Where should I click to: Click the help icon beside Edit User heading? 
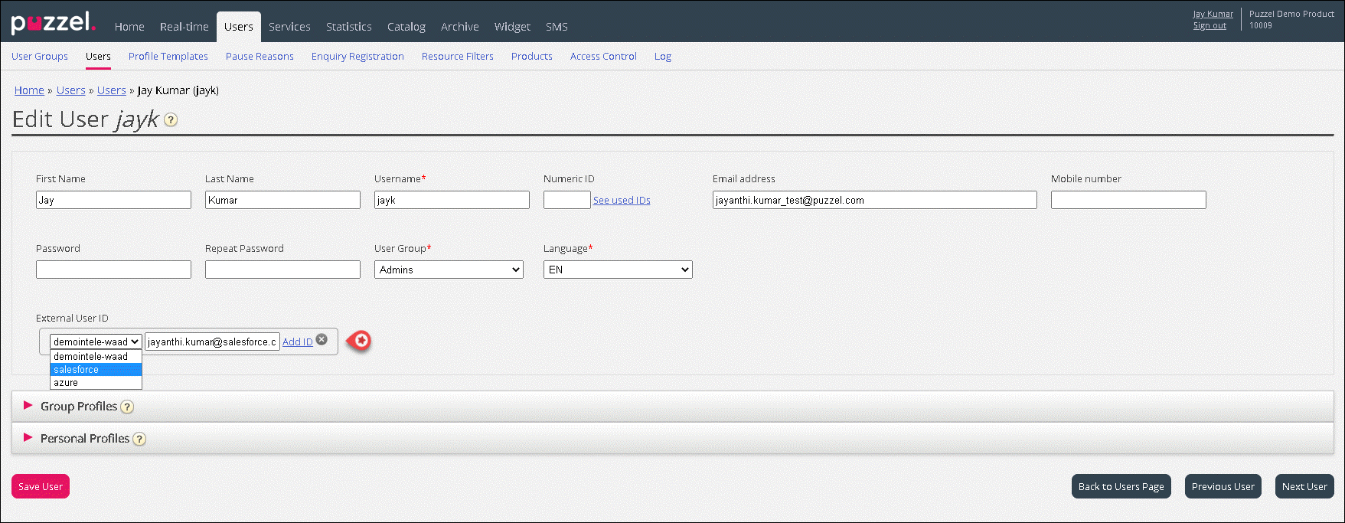coord(171,120)
